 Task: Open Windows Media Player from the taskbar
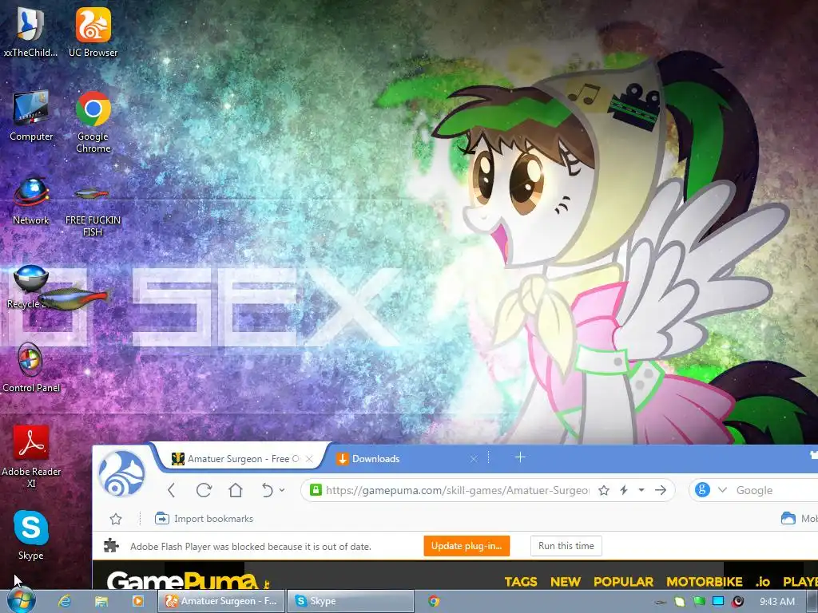tap(137, 601)
